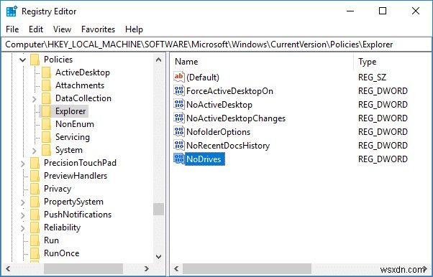Click the System folder icon

tap(46, 150)
